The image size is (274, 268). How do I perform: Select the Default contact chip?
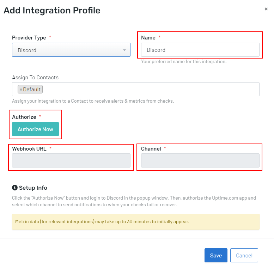point(32,90)
